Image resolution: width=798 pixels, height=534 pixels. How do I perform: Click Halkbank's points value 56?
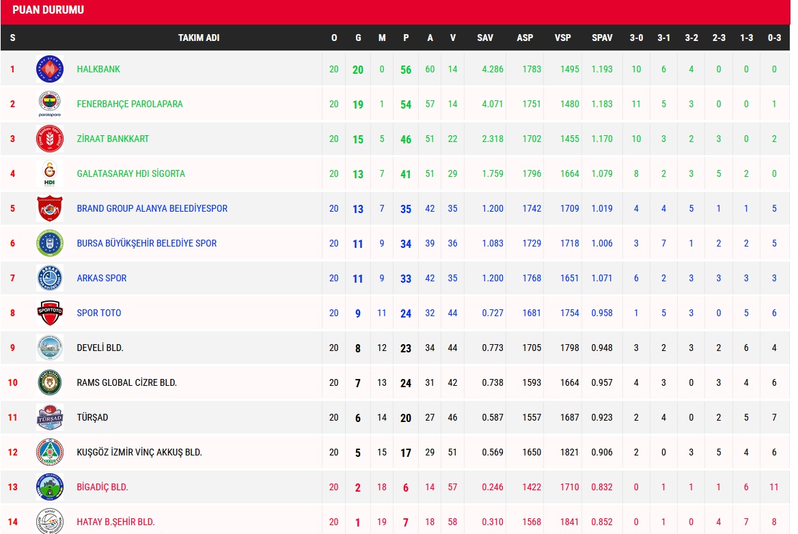[406, 70]
